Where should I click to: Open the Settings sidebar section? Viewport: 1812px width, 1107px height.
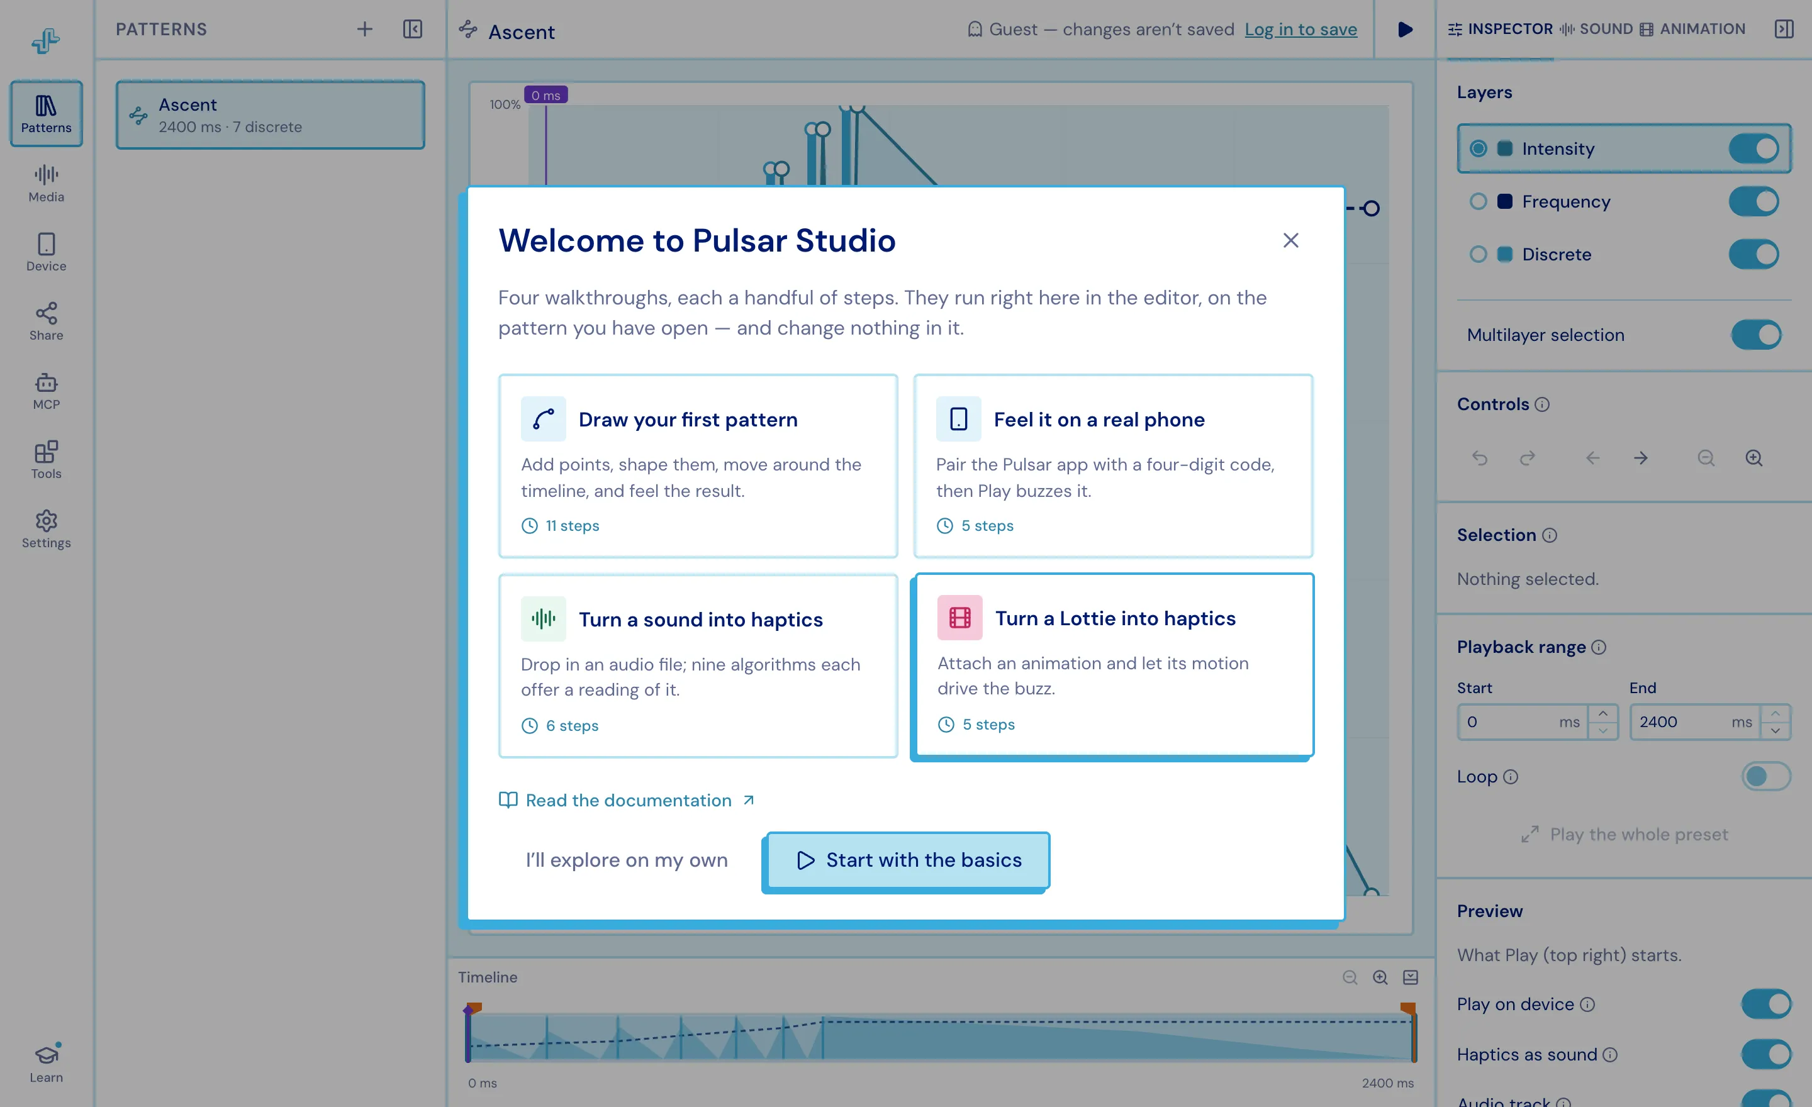pos(45,528)
